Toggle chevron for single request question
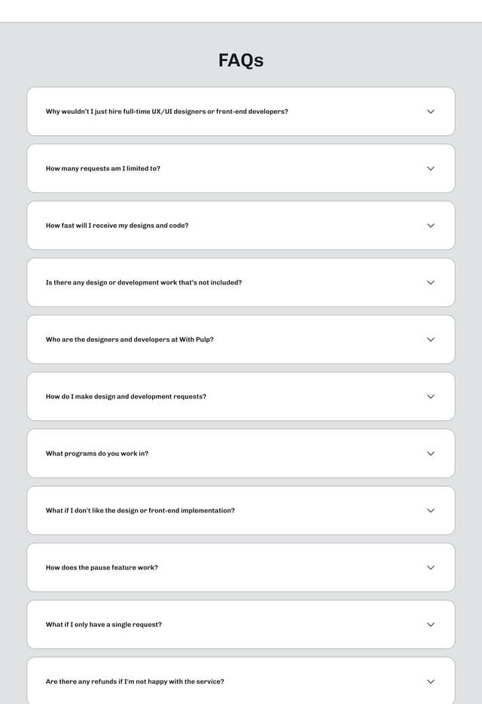The width and height of the screenshot is (482, 704). pyautogui.click(x=431, y=625)
